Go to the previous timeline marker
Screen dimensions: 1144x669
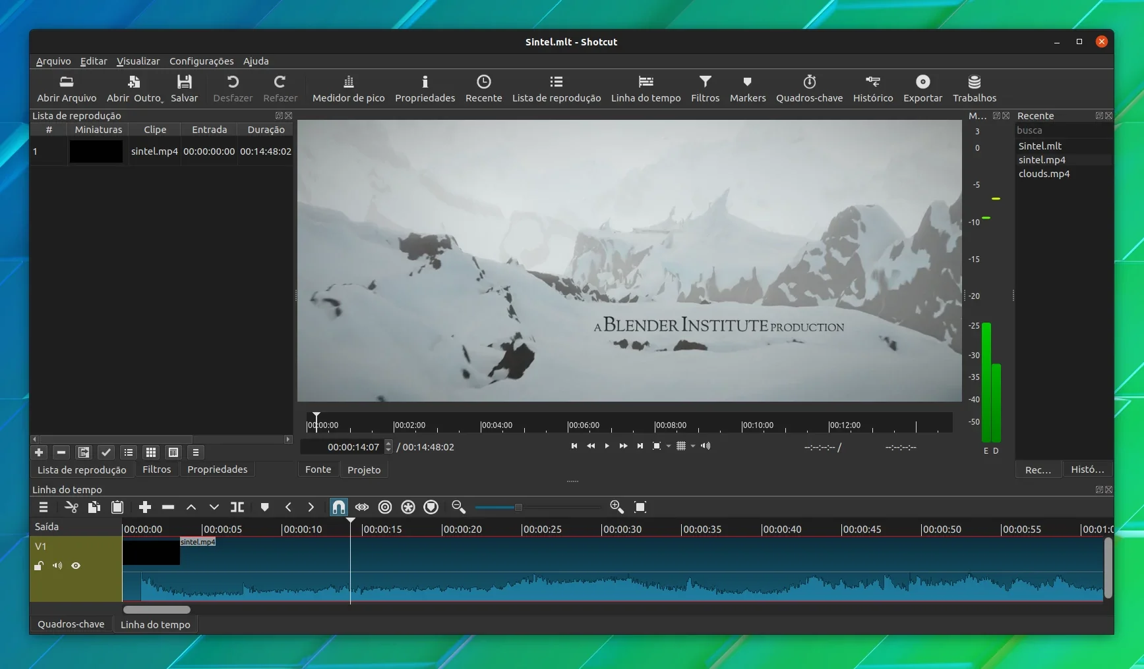coord(288,507)
